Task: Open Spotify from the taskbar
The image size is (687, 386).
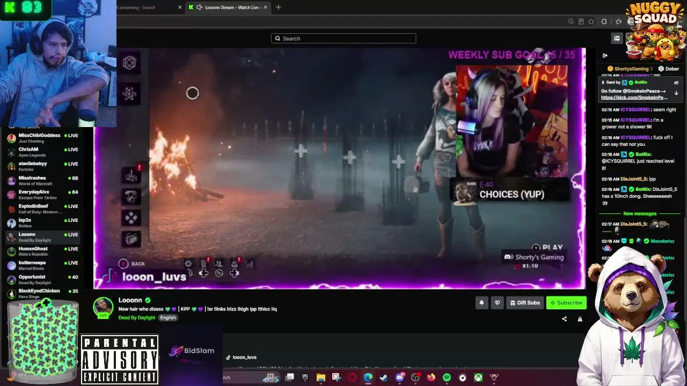Action: pyautogui.click(x=447, y=377)
